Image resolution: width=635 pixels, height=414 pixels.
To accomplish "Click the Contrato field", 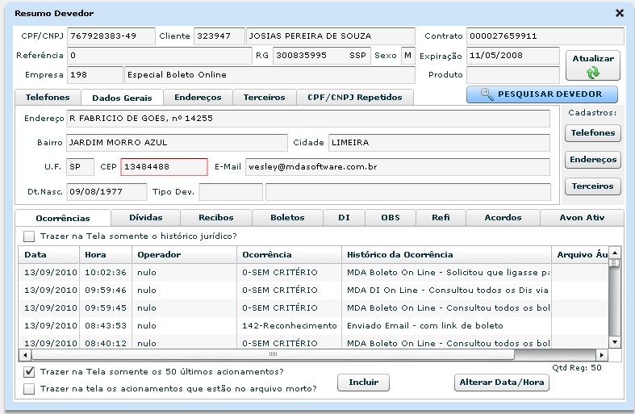I will 545,36.
